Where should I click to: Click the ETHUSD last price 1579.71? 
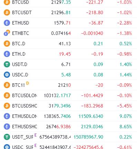pyautogui.click(x=62, y=23)
